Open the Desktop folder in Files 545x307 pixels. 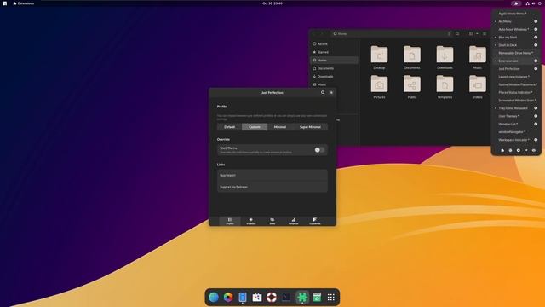379,57
